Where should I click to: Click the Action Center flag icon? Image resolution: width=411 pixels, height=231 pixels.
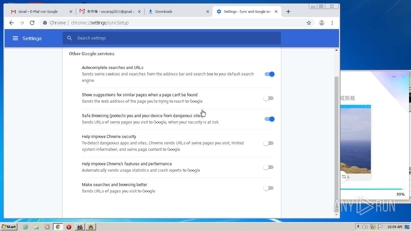pyautogui.click(x=380, y=227)
